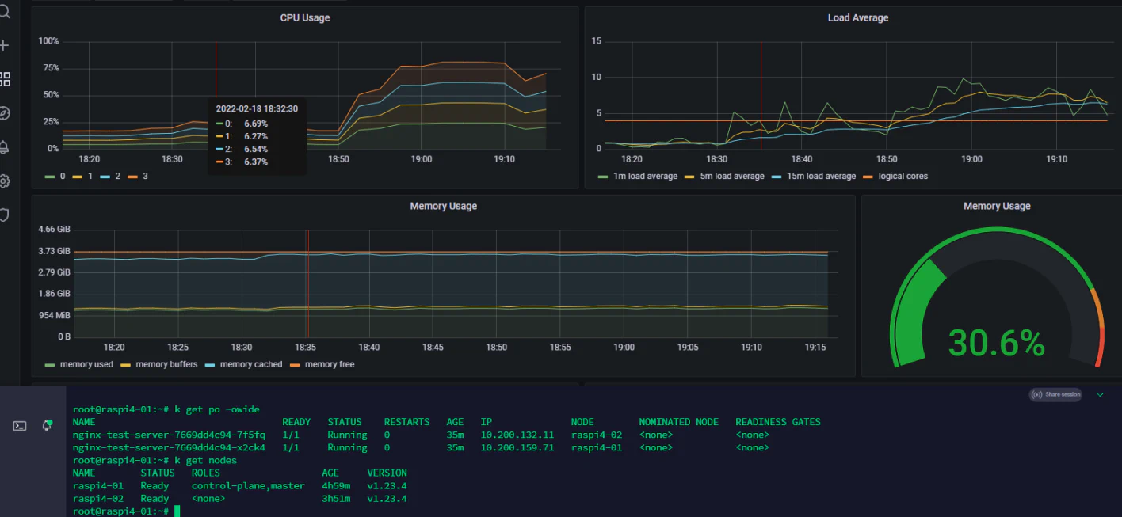1122x517 pixels.
Task: Open the Configuration gear icon
Action: [4, 181]
